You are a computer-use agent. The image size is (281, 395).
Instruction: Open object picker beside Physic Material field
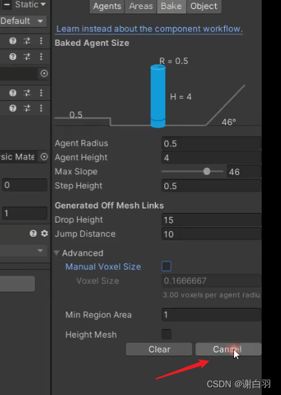(x=44, y=157)
